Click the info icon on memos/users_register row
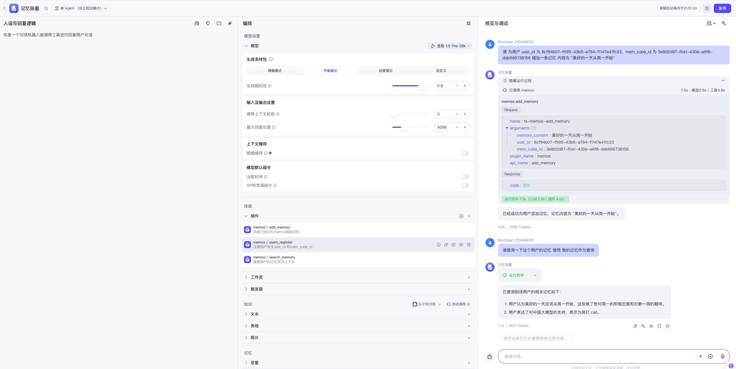The image size is (736, 369). tap(439, 244)
